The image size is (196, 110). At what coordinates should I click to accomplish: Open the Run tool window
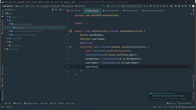point(53,103)
